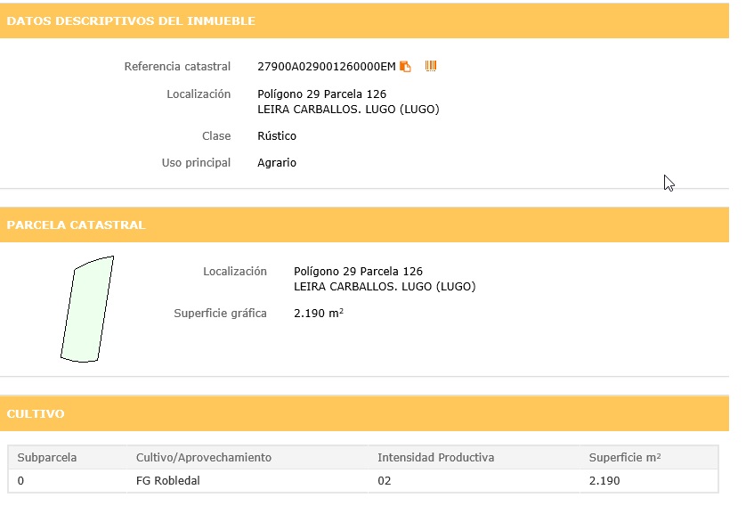The width and height of the screenshot is (746, 514).
Task: Collapse the Datos Descriptivos del Inmueble header
Action: click(x=131, y=20)
